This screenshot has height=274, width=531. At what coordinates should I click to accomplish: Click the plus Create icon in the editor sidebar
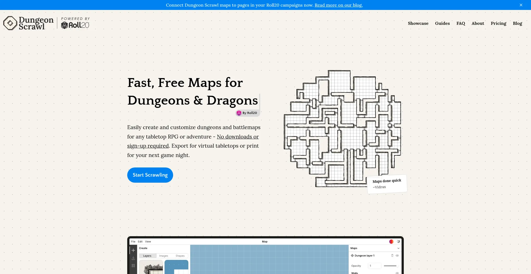133,250
